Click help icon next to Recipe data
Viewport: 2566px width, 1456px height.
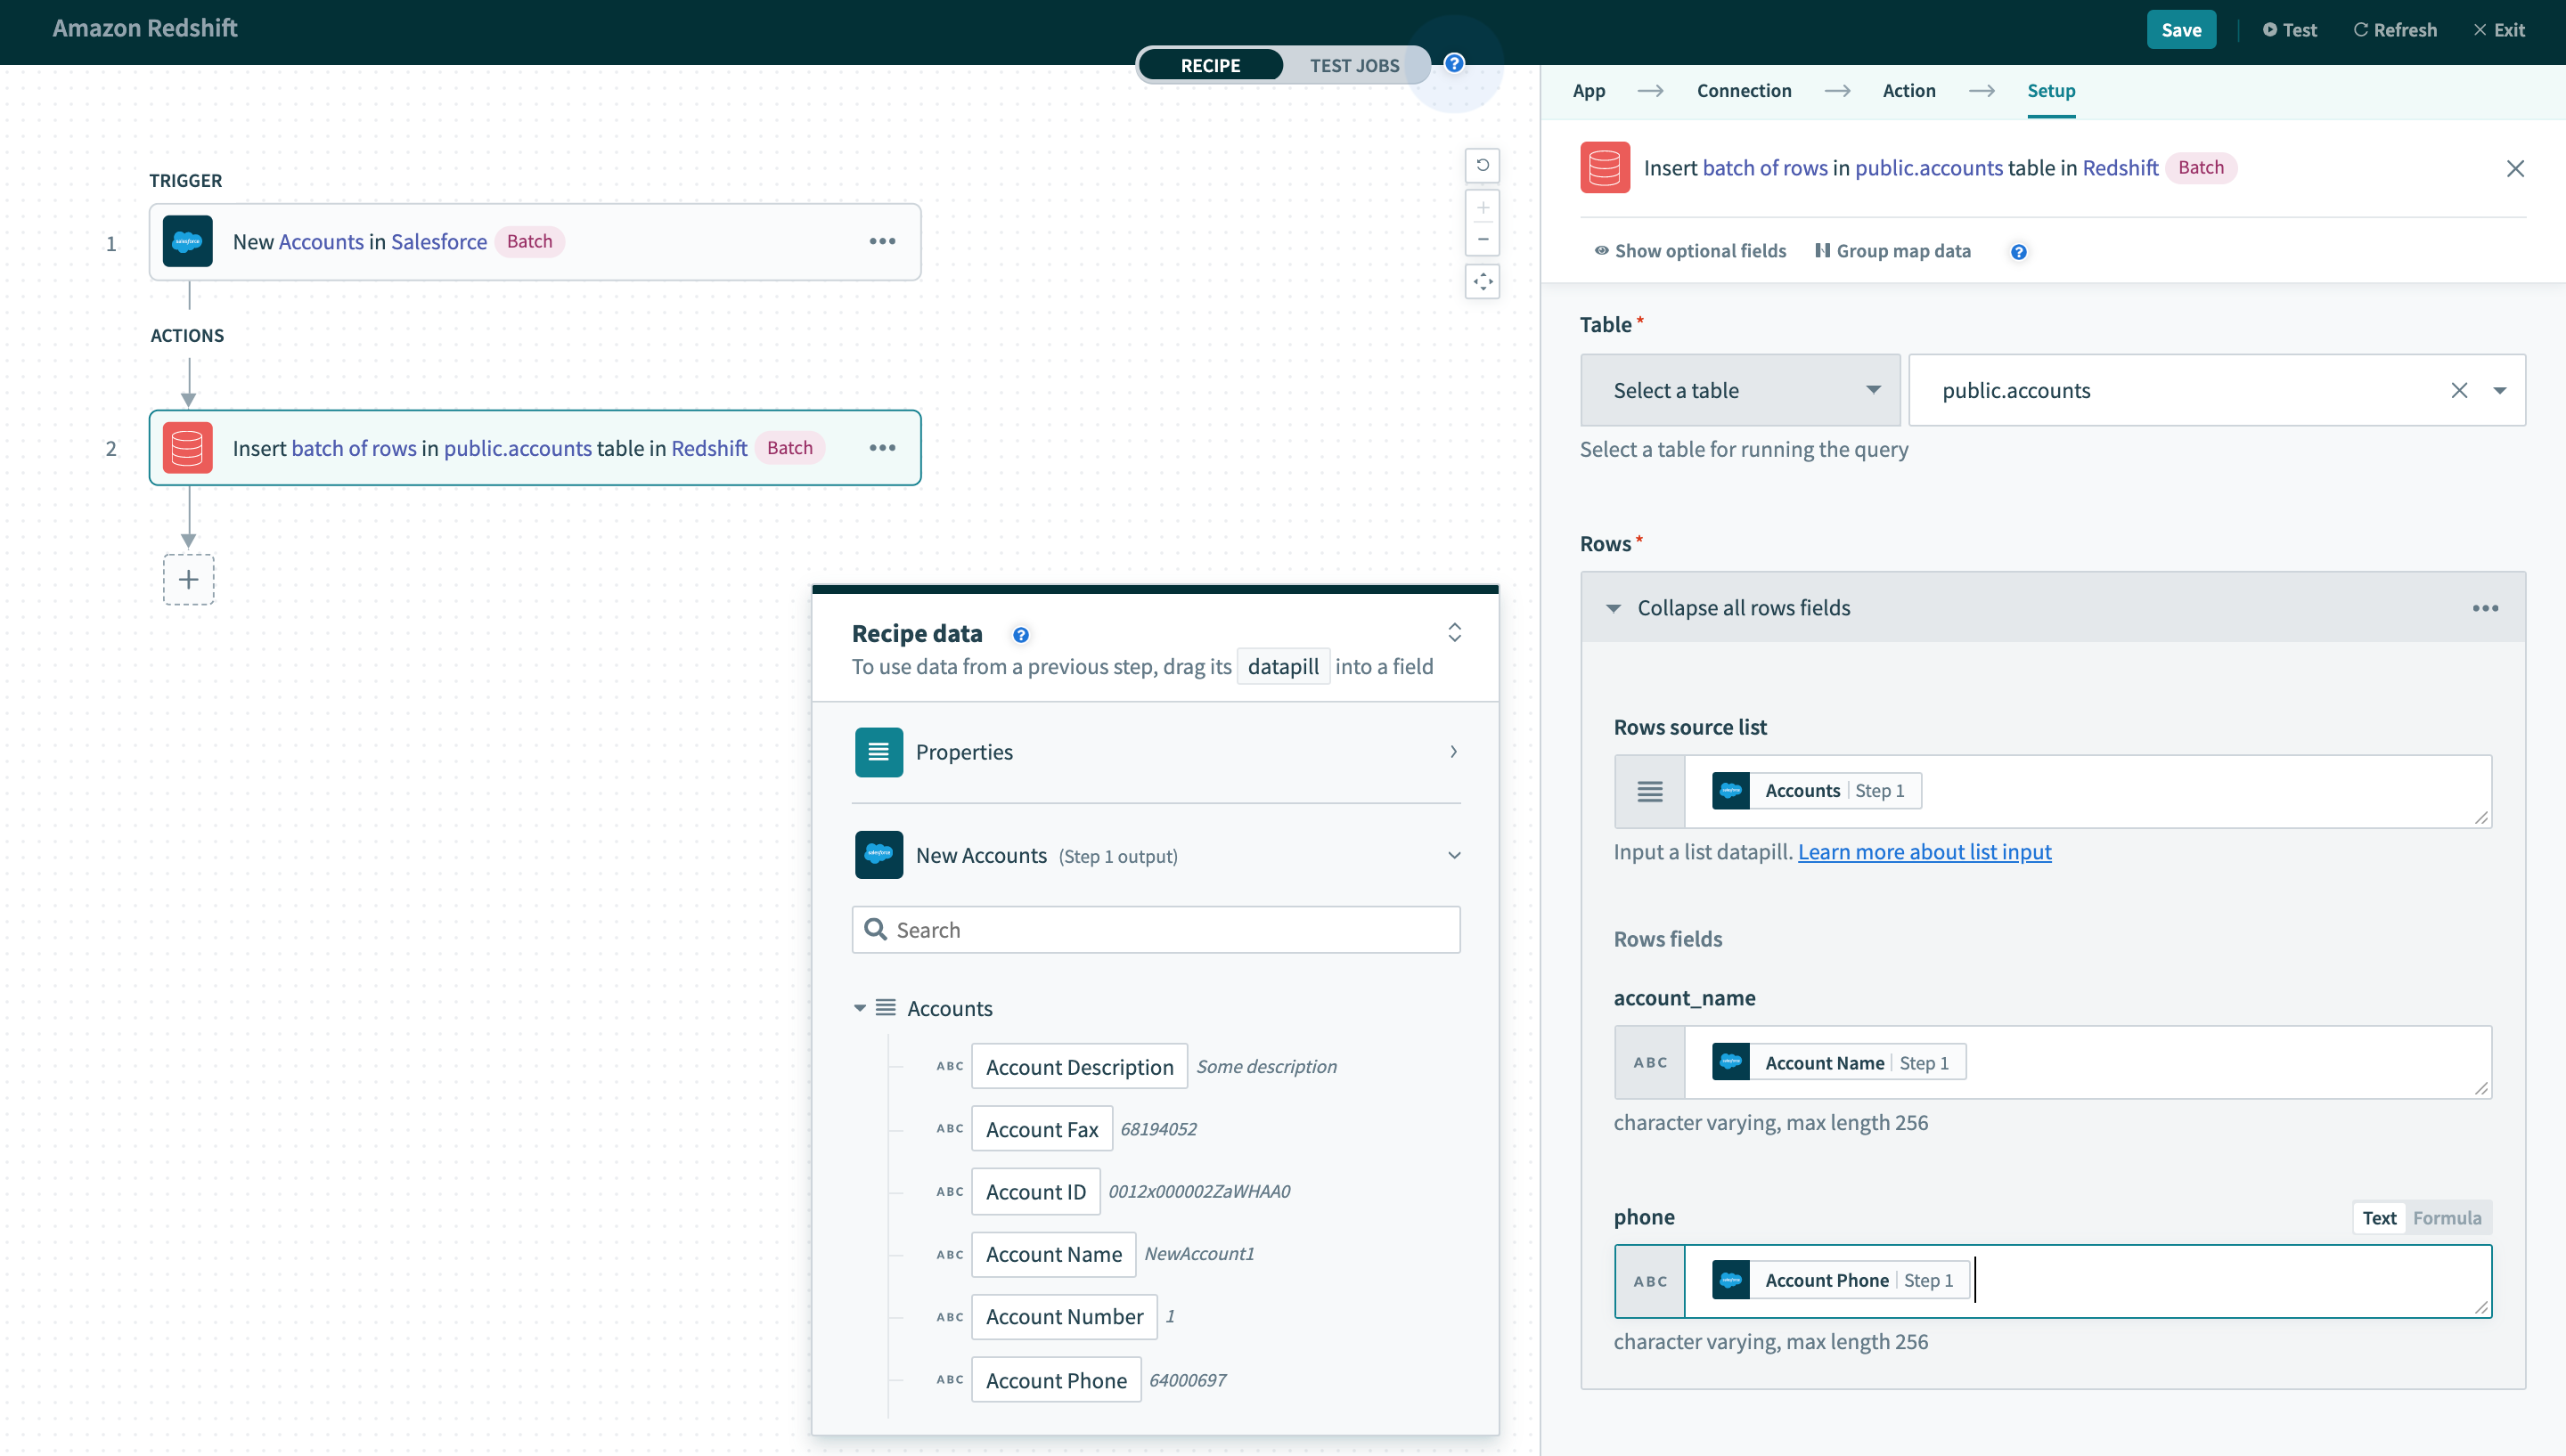(x=1020, y=635)
